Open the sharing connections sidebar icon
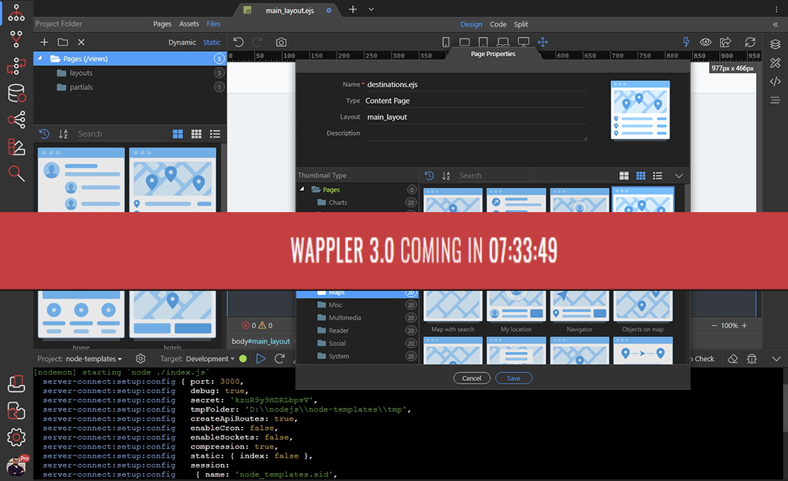The image size is (788, 481). click(x=16, y=119)
